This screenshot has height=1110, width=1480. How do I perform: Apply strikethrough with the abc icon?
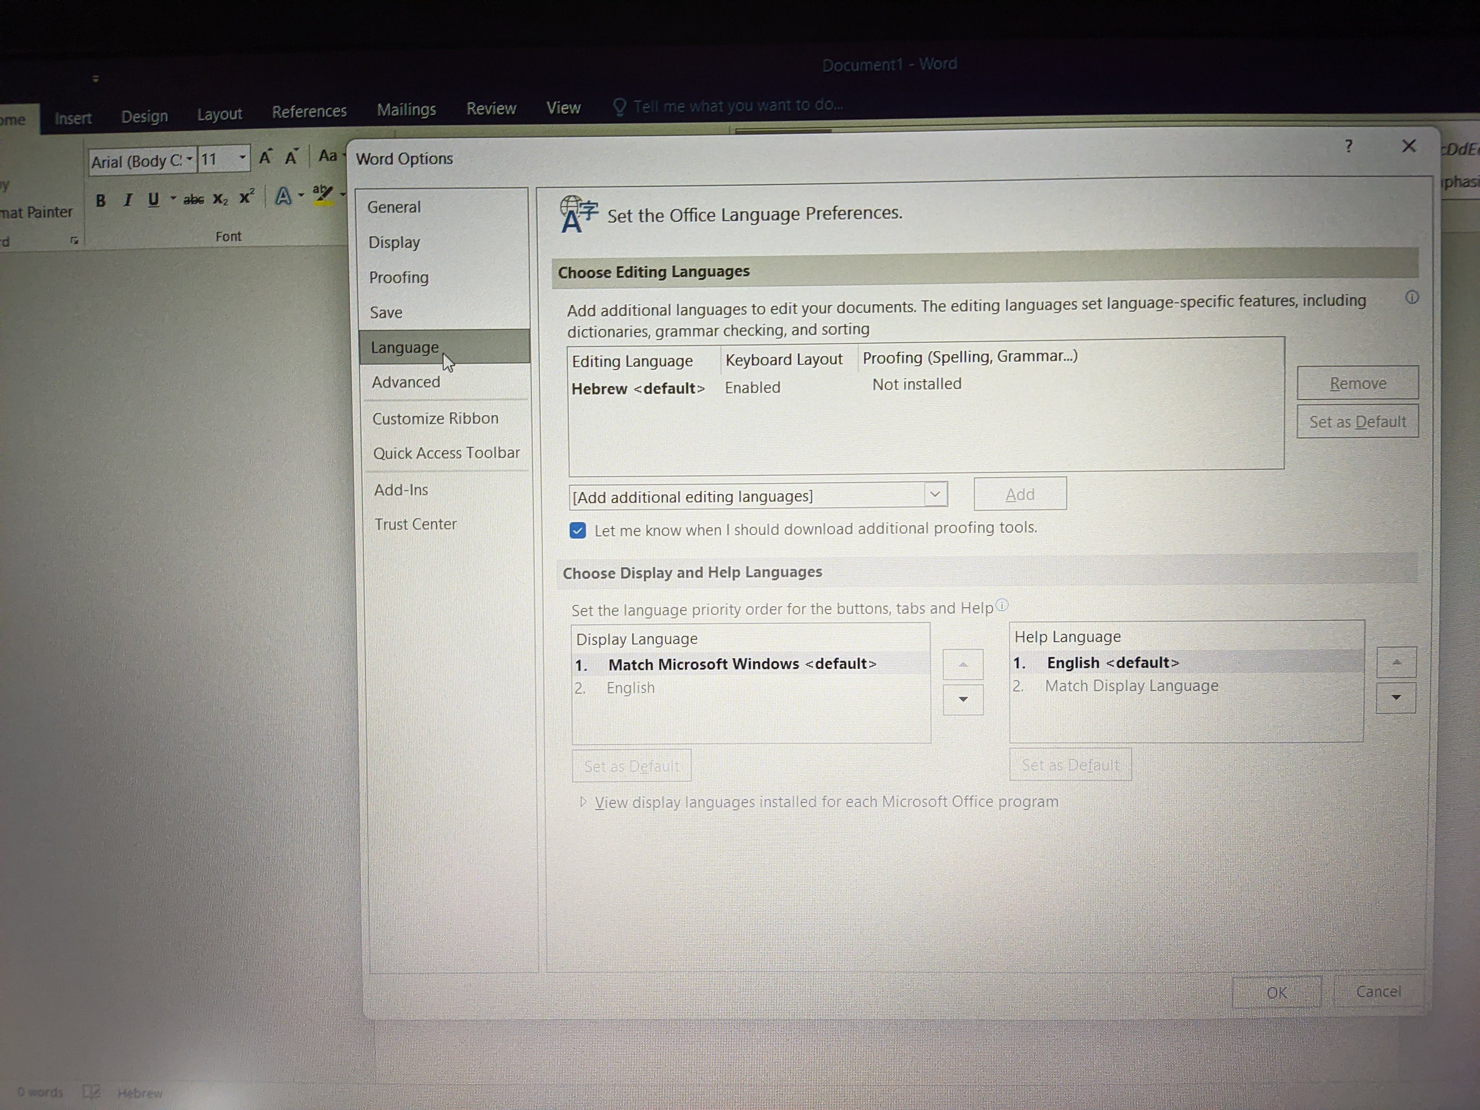(x=194, y=199)
